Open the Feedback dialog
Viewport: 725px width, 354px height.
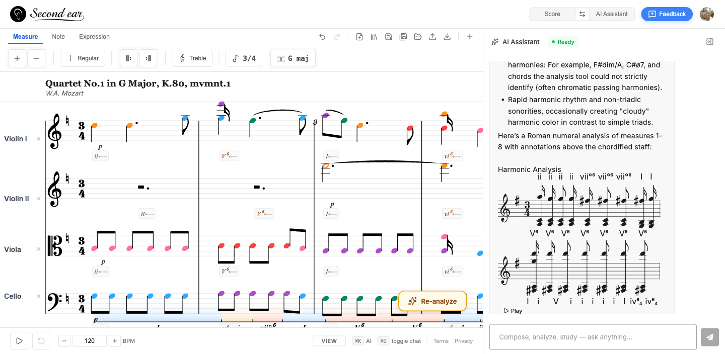[x=667, y=14]
